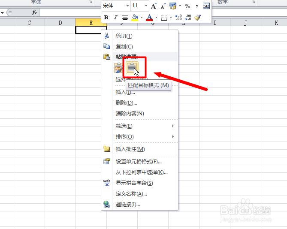Choose 插入(I)... menu entry
Viewport: 287px width, 229px height.
click(x=140, y=92)
